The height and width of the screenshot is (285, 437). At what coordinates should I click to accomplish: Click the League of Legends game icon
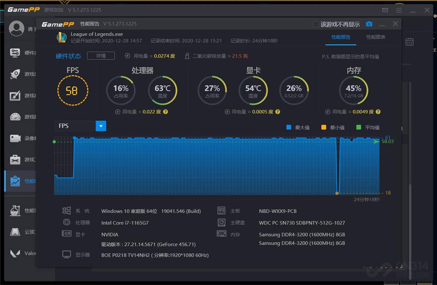click(x=62, y=37)
